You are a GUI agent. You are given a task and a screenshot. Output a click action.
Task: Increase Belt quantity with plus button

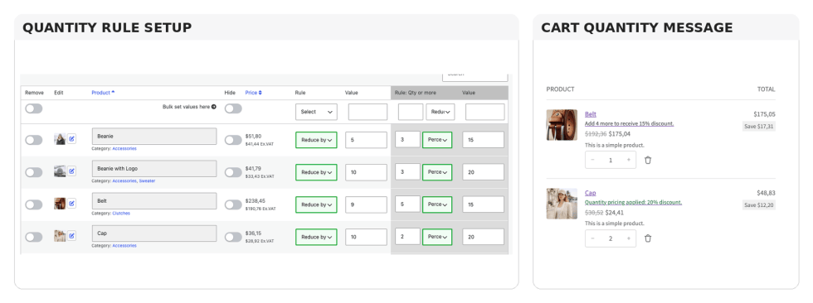coord(629,161)
